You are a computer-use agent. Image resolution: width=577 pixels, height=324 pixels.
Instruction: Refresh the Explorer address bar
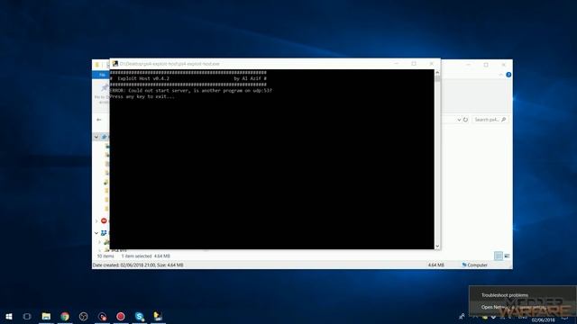[x=465, y=120]
